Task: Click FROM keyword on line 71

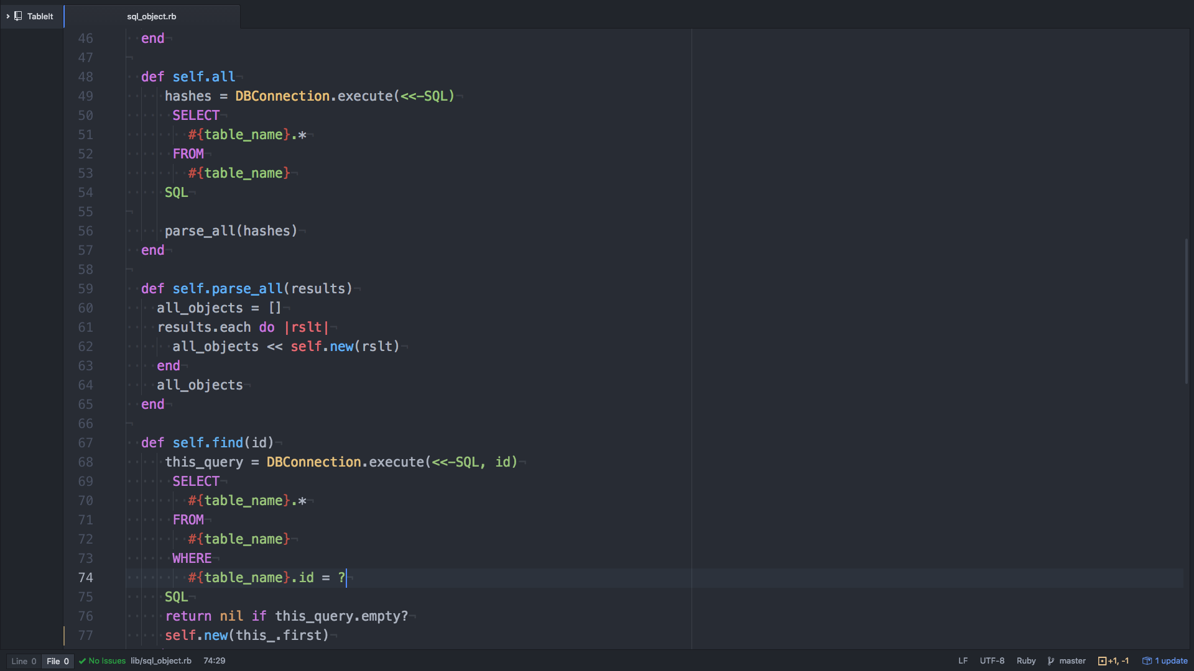Action: (x=188, y=520)
